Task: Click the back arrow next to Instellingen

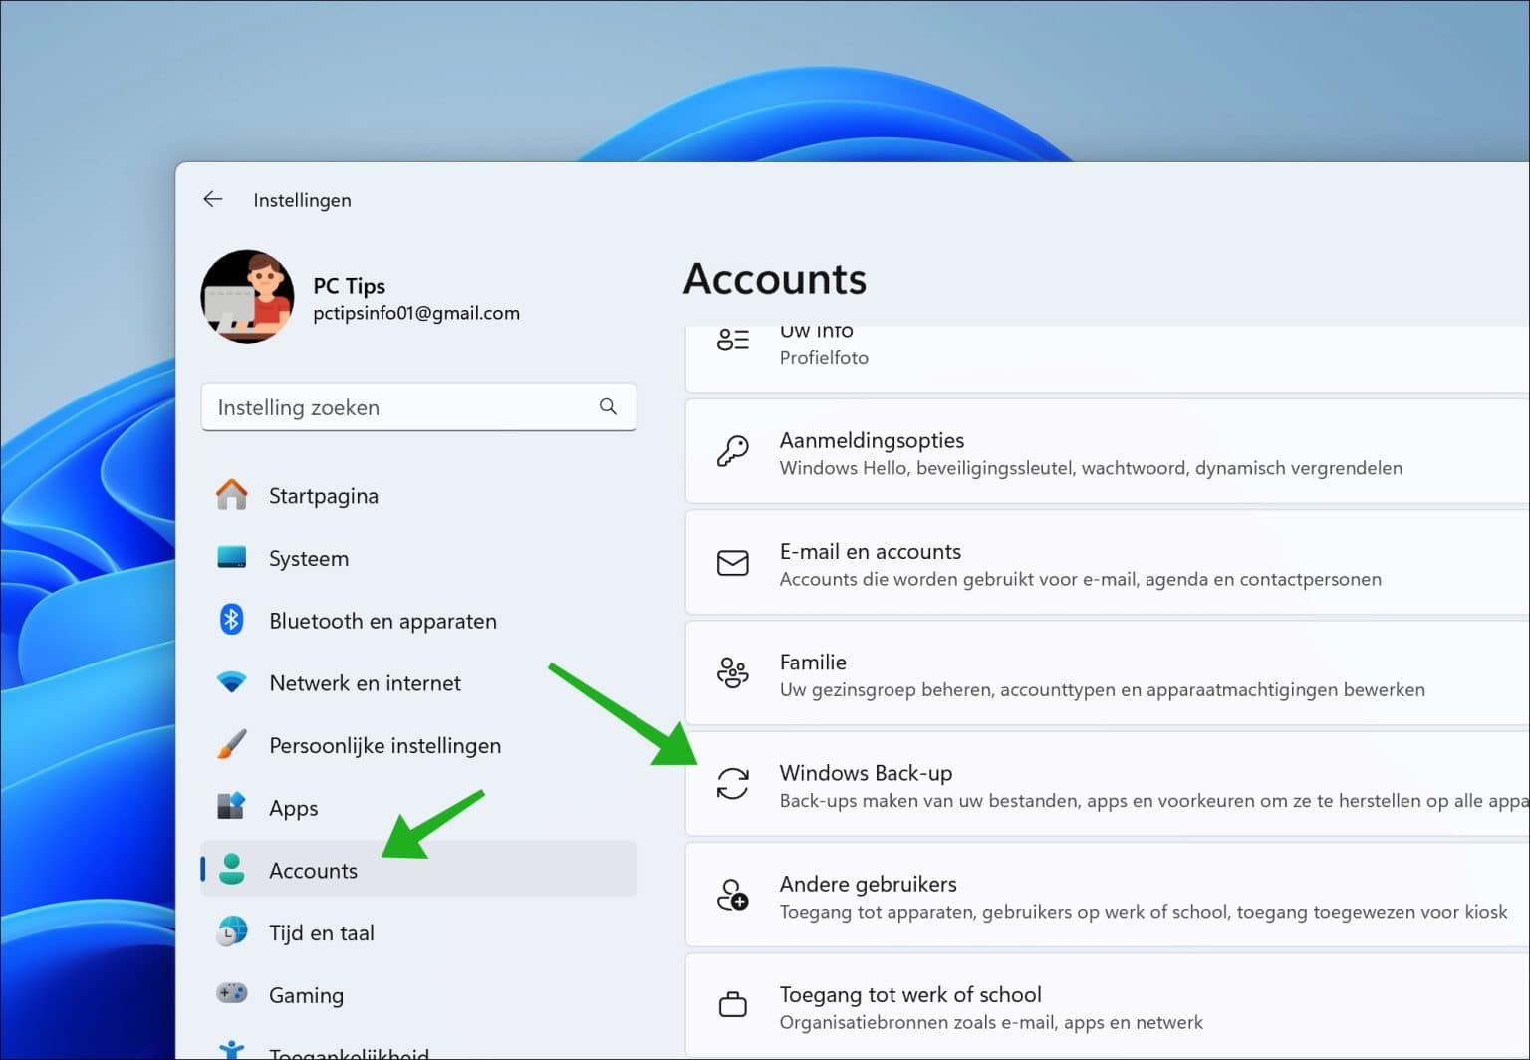Action: 212,199
